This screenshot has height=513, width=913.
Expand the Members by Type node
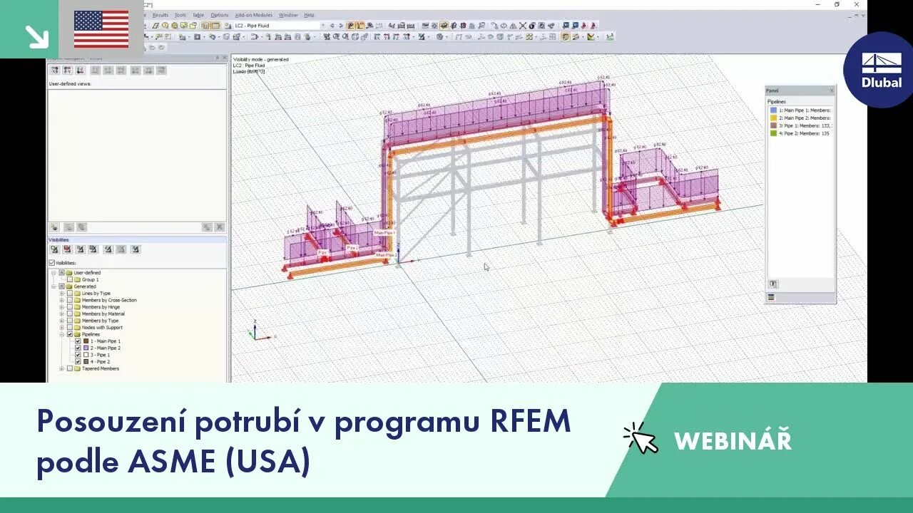(62, 321)
